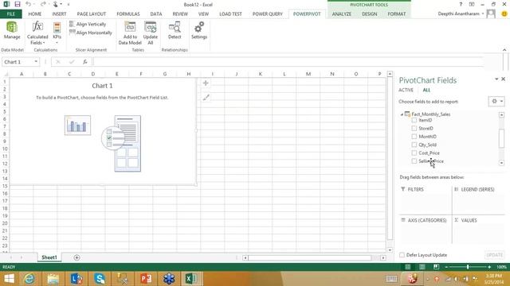Viewport: 510px width, 286px height.
Task: Click the insert function fx button
Action: (x=85, y=62)
